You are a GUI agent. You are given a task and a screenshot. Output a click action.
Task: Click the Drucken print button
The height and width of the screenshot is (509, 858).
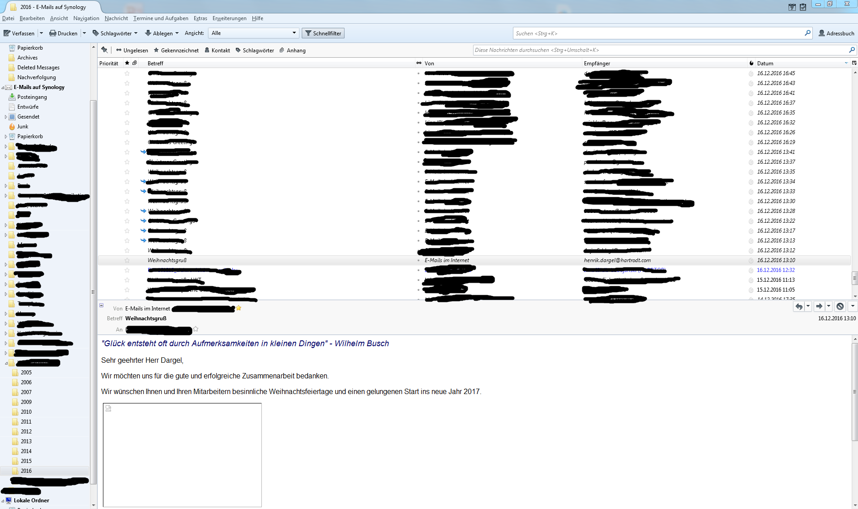(x=63, y=33)
